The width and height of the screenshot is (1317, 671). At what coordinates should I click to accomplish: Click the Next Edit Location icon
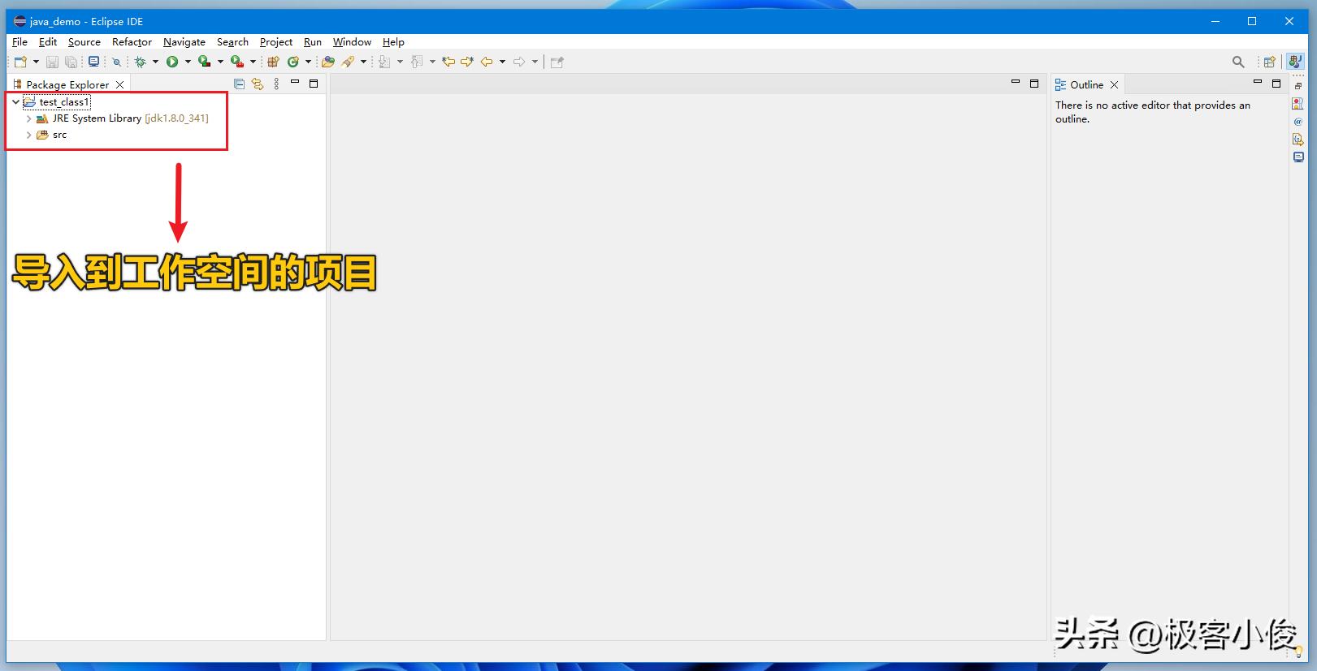pyautogui.click(x=467, y=62)
